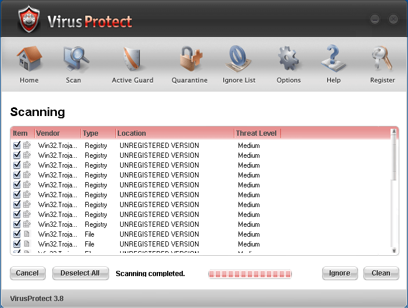
Task: Click the Deselect All button
Action: [x=80, y=273]
